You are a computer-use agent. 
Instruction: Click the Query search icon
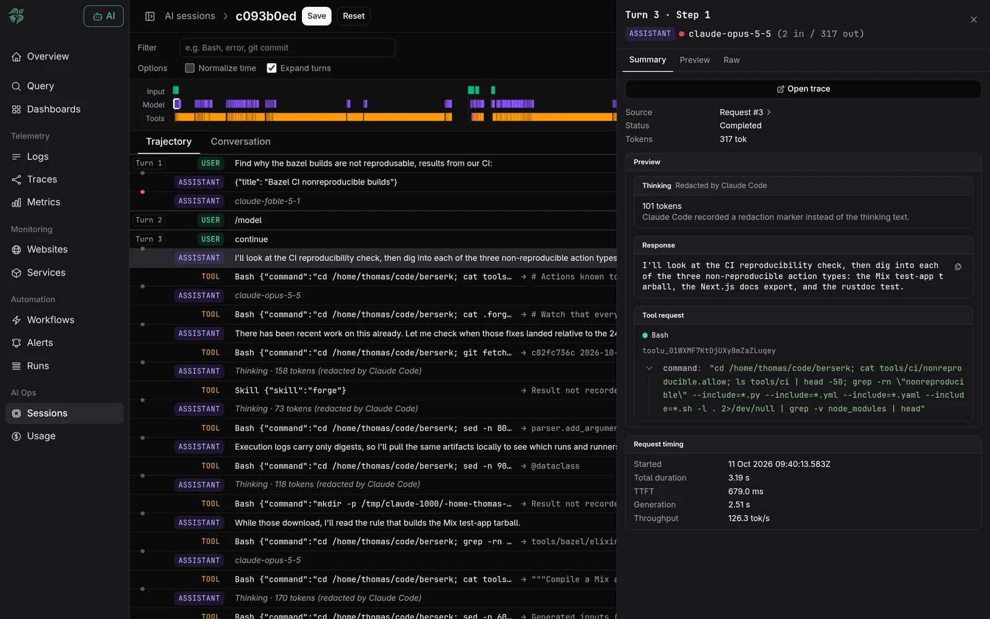coord(17,86)
